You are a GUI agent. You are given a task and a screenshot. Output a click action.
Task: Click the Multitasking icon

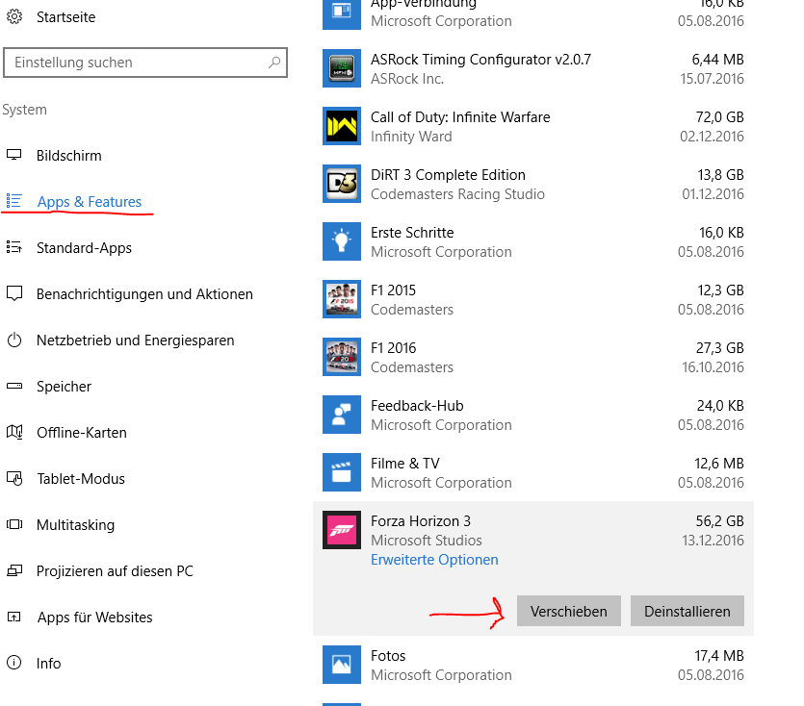click(x=14, y=524)
